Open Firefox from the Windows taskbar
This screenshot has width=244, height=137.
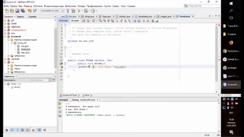point(231,43)
